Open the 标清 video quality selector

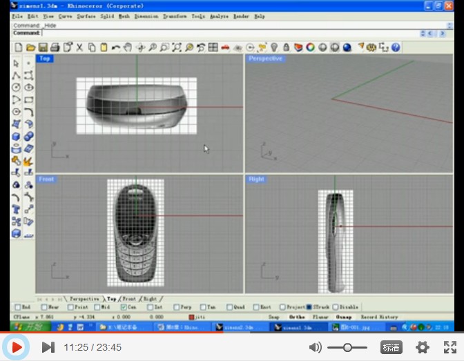[391, 347]
